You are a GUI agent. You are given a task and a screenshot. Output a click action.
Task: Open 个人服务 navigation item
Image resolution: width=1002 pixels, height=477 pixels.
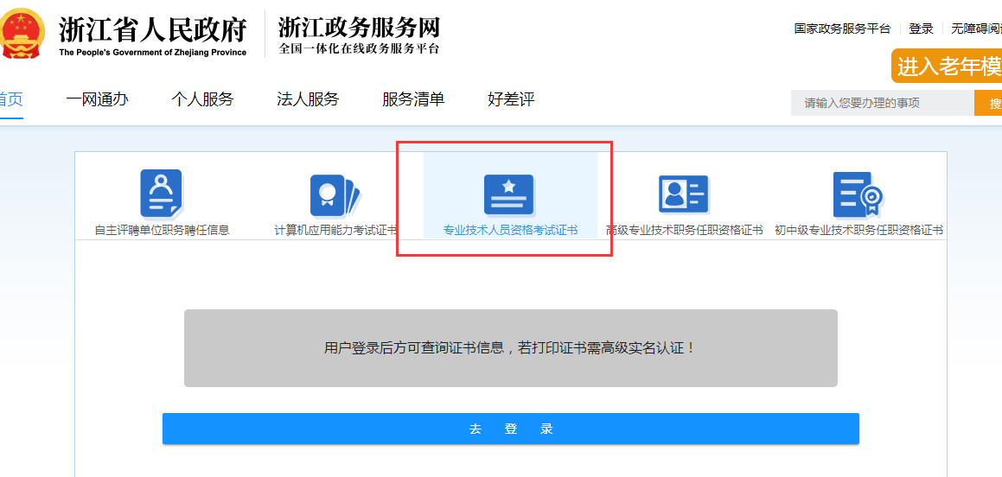pos(202,99)
